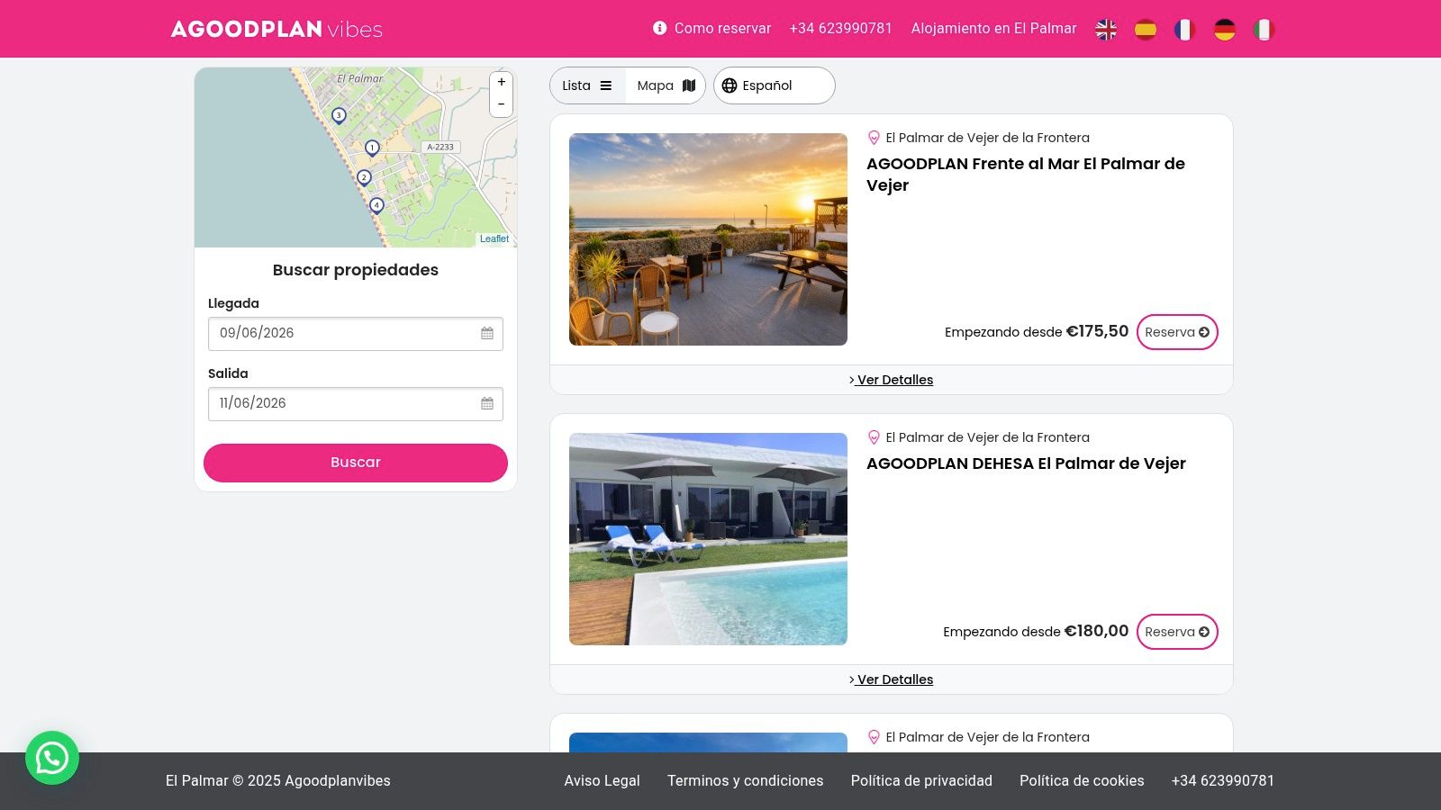Go to AGOODPLAN vibes home logo
1441x810 pixels.
(276, 29)
